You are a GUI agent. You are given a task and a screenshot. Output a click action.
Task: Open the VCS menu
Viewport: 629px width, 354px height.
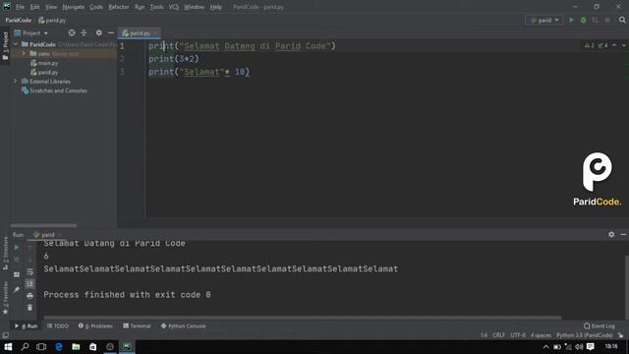click(x=174, y=7)
